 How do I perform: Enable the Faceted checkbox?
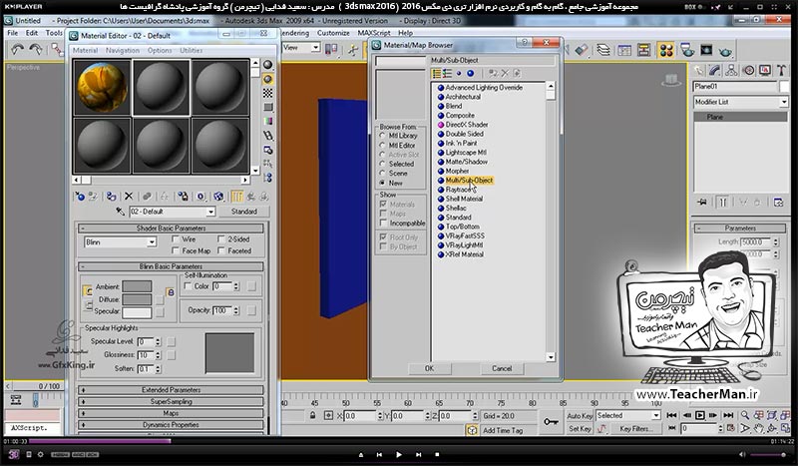[x=221, y=250]
